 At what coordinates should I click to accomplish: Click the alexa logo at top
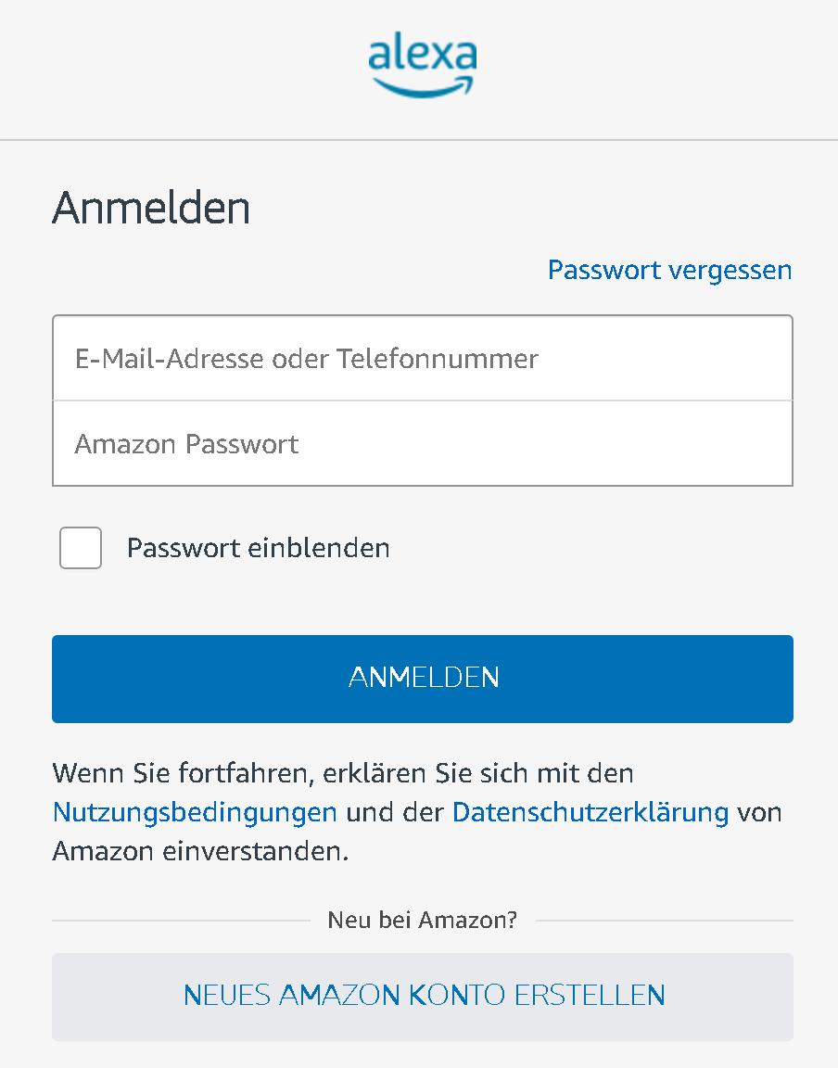pos(423,64)
